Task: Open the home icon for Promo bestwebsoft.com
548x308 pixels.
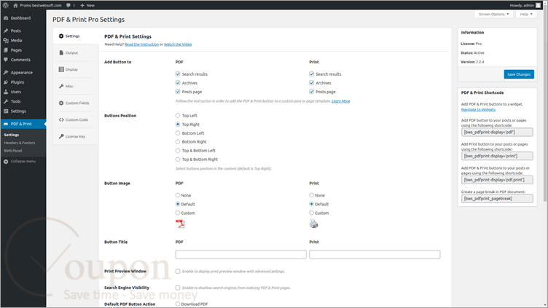Action: pos(15,5)
